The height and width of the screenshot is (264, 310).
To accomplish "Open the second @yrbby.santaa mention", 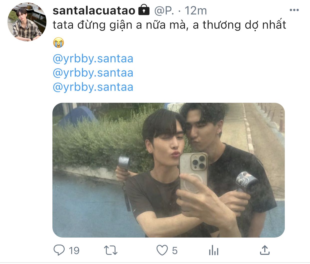I will pos(93,73).
